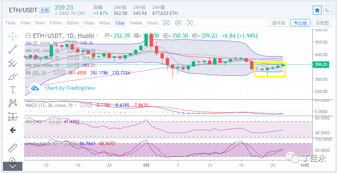Click the 主板 badge next to ETH/USDT
337x173 pixels.
(x=45, y=10)
